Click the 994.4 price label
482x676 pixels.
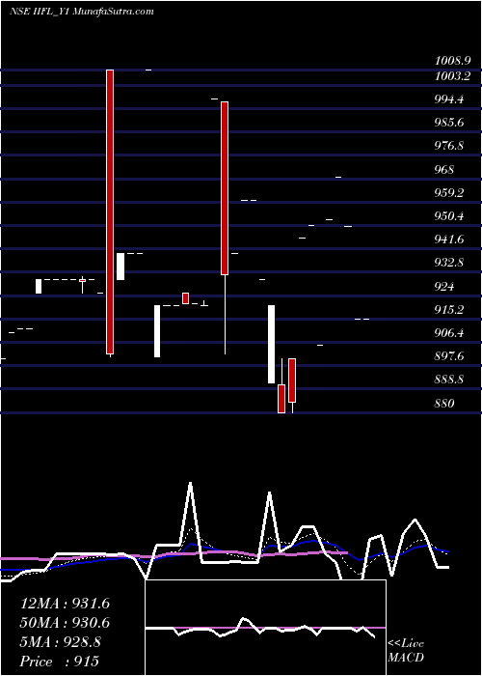(x=450, y=99)
